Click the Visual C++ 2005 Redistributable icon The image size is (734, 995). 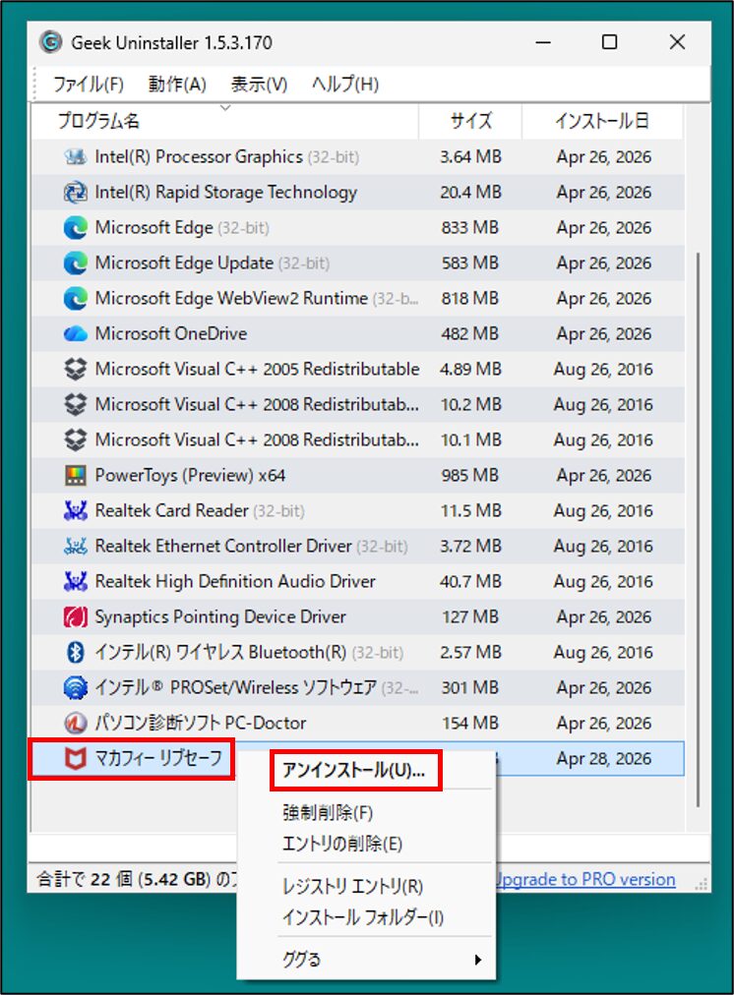coord(76,370)
